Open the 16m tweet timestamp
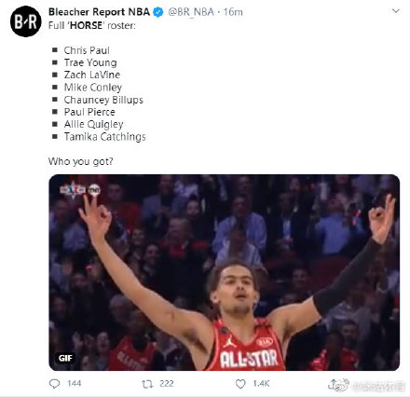 click(x=233, y=12)
